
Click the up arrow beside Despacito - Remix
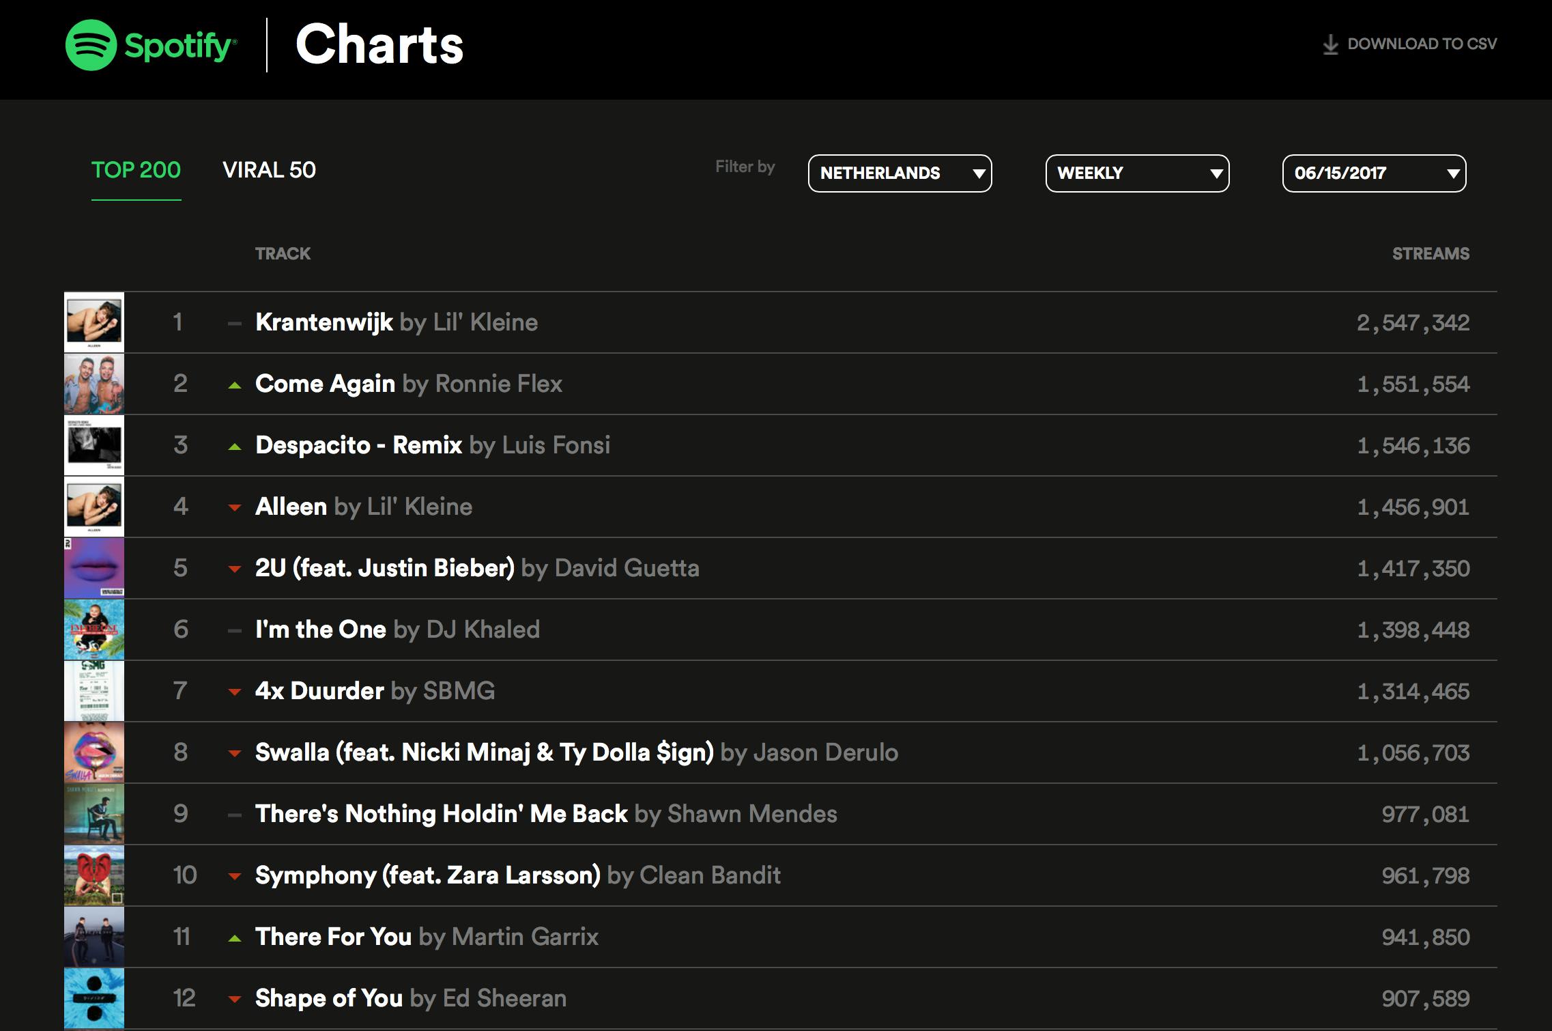pyautogui.click(x=235, y=447)
